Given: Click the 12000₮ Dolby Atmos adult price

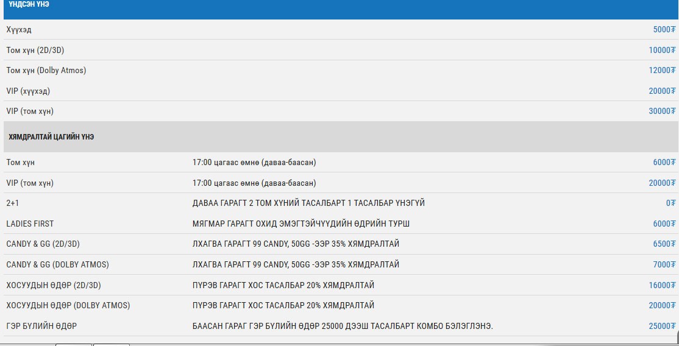Looking at the screenshot, I should 662,71.
